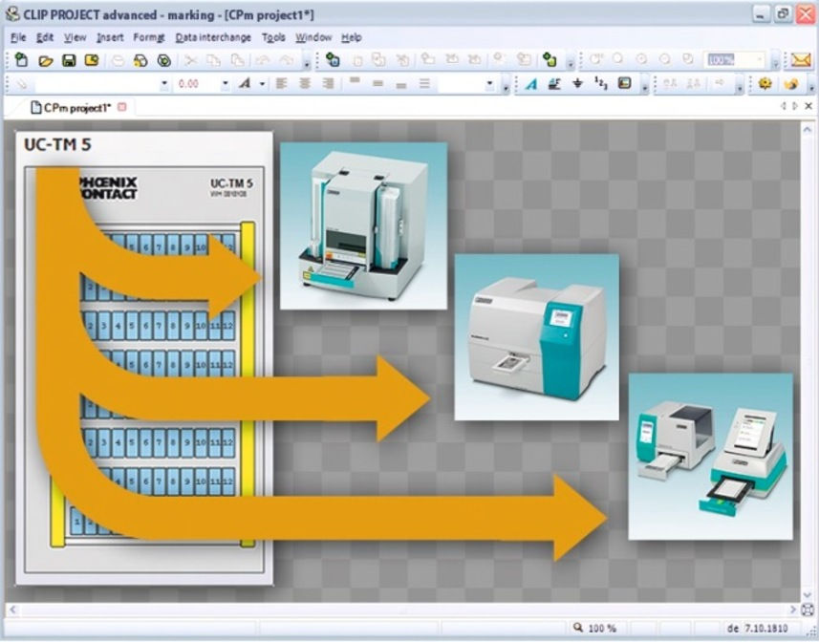This screenshot has width=819, height=642.
Task: Click the print preview icon in the toolbar
Action: pyautogui.click(x=140, y=60)
